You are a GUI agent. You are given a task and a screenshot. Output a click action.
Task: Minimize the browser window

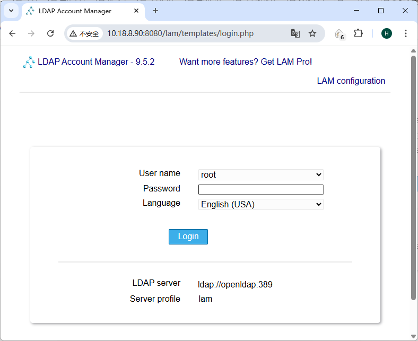point(356,11)
